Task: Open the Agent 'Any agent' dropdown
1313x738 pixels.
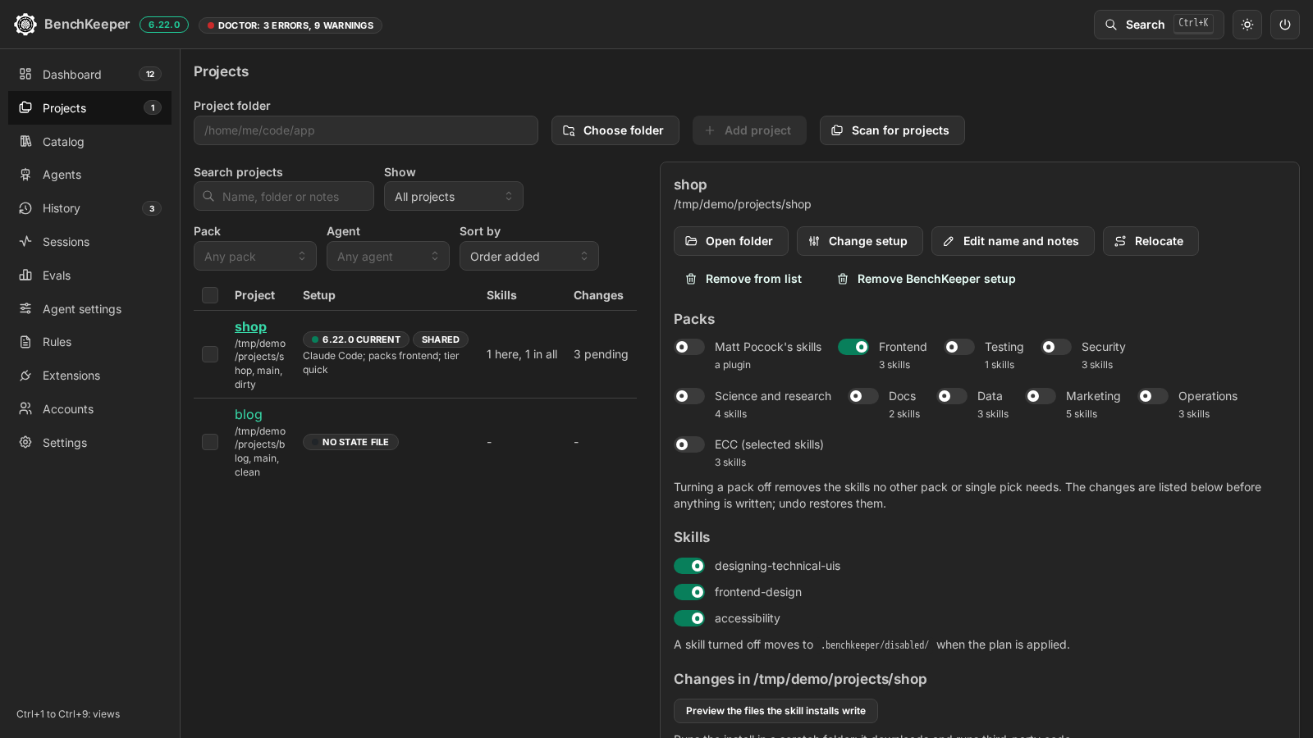Action: click(388, 257)
